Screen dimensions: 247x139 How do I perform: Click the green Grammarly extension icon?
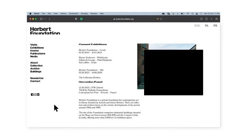81,19
